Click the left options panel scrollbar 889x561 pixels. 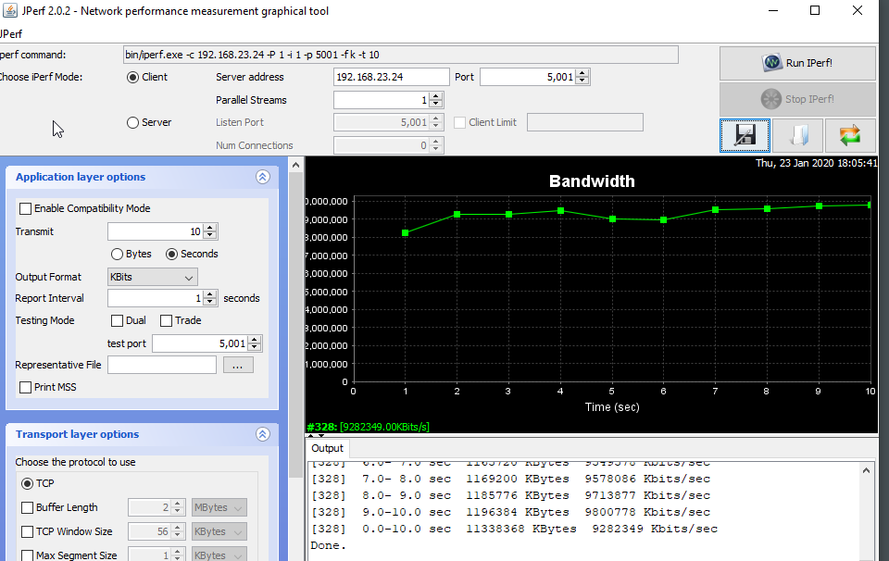pyautogui.click(x=295, y=323)
